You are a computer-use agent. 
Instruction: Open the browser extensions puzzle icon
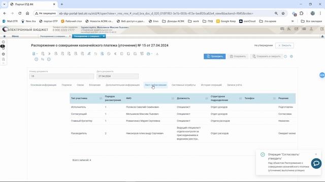(302, 14)
